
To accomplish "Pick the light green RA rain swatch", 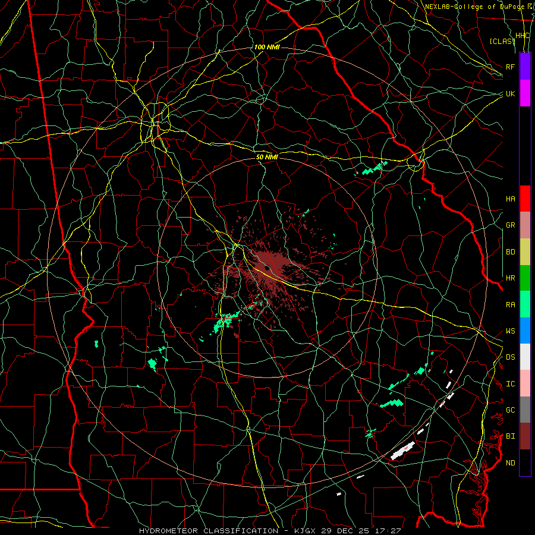I will point(525,304).
